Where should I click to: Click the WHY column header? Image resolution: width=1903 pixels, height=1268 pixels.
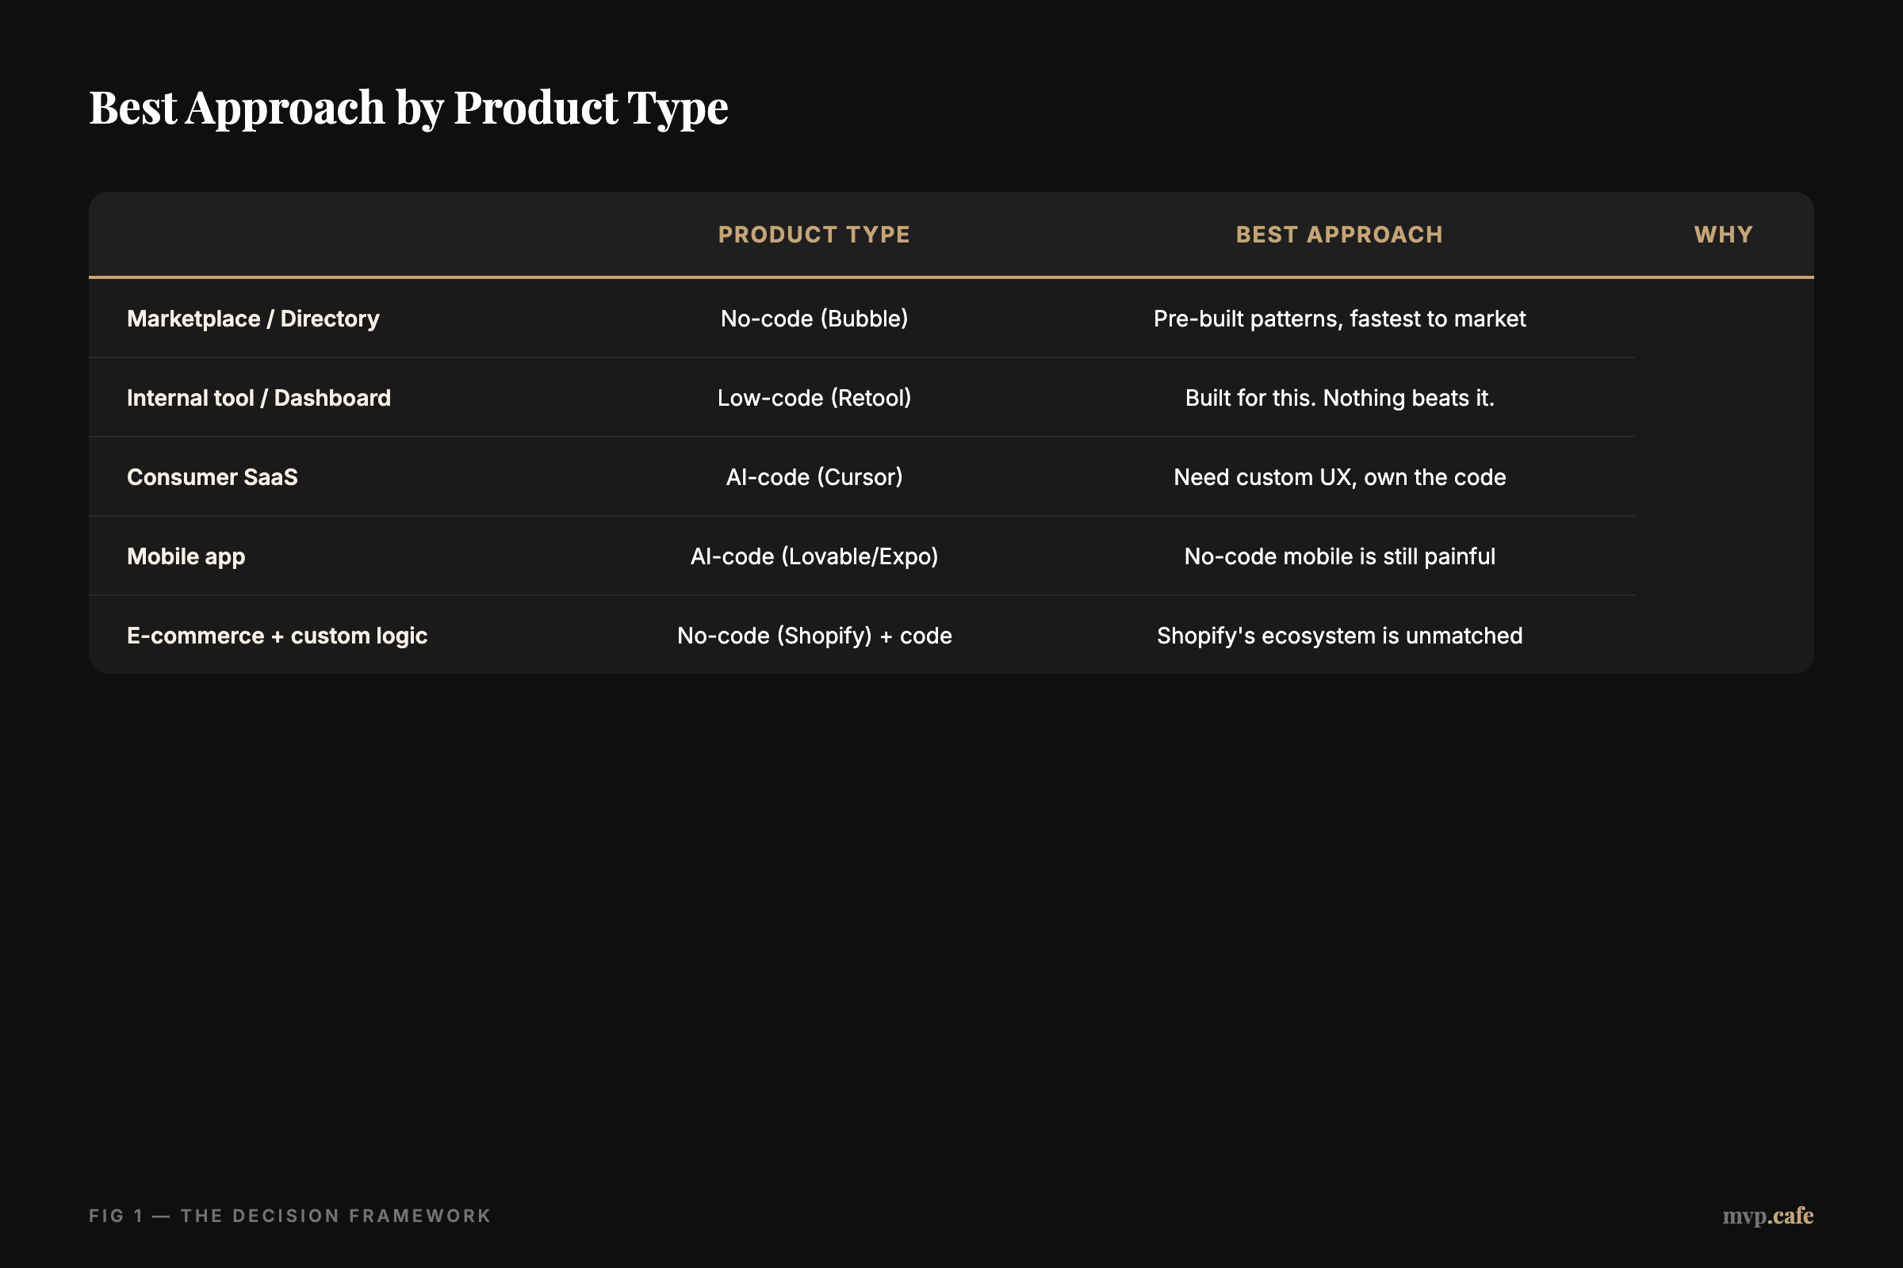[1723, 235]
